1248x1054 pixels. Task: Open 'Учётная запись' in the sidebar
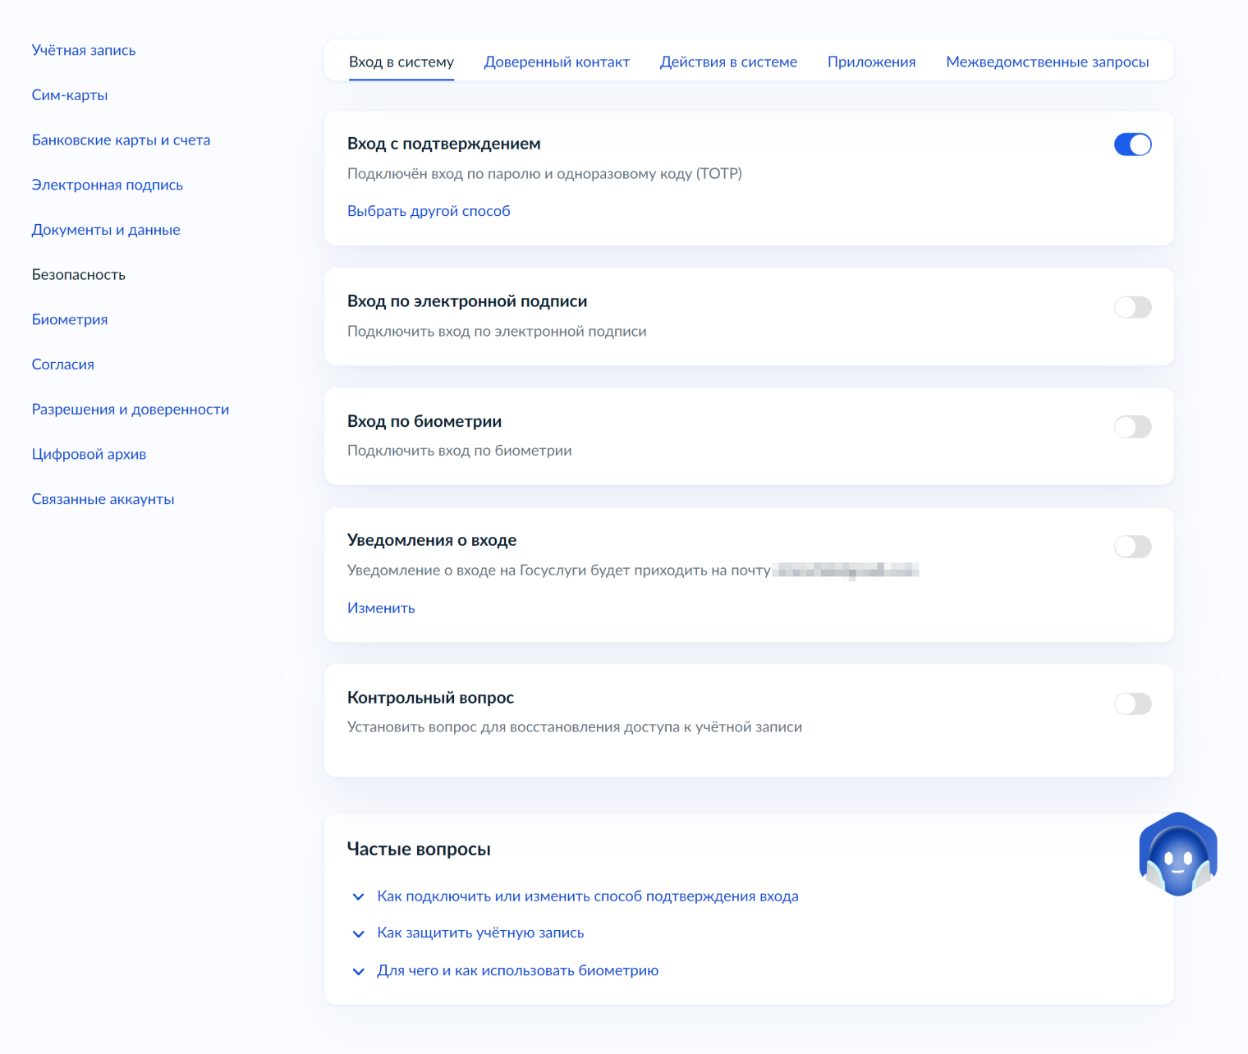tap(84, 50)
